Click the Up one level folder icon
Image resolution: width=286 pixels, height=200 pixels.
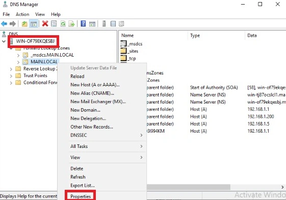click(24, 23)
